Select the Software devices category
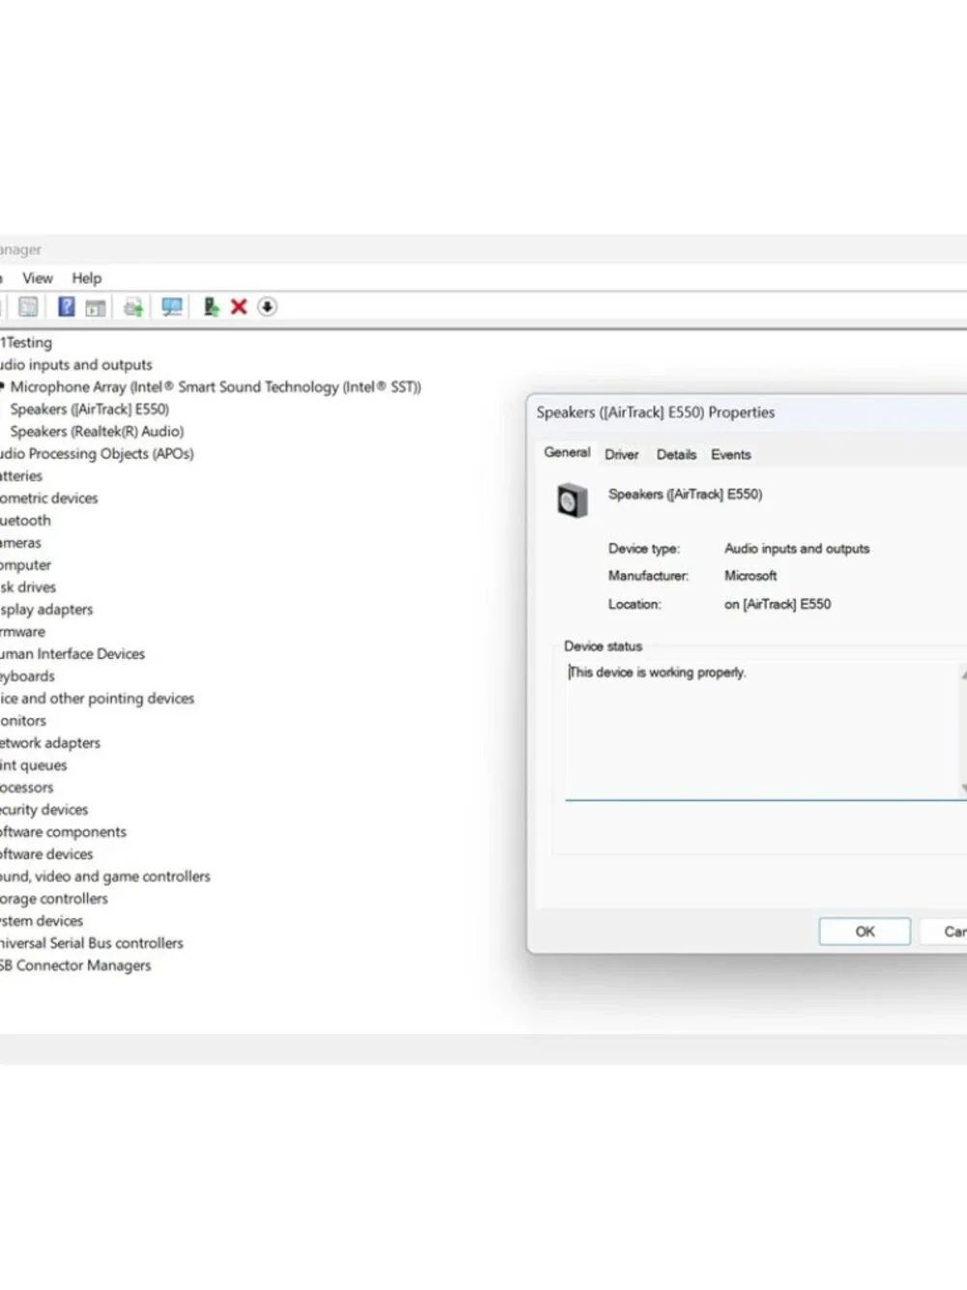This screenshot has width=967, height=1290. click(46, 855)
